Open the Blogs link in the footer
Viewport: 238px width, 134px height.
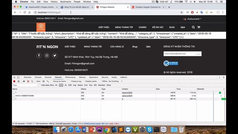pos(135,47)
